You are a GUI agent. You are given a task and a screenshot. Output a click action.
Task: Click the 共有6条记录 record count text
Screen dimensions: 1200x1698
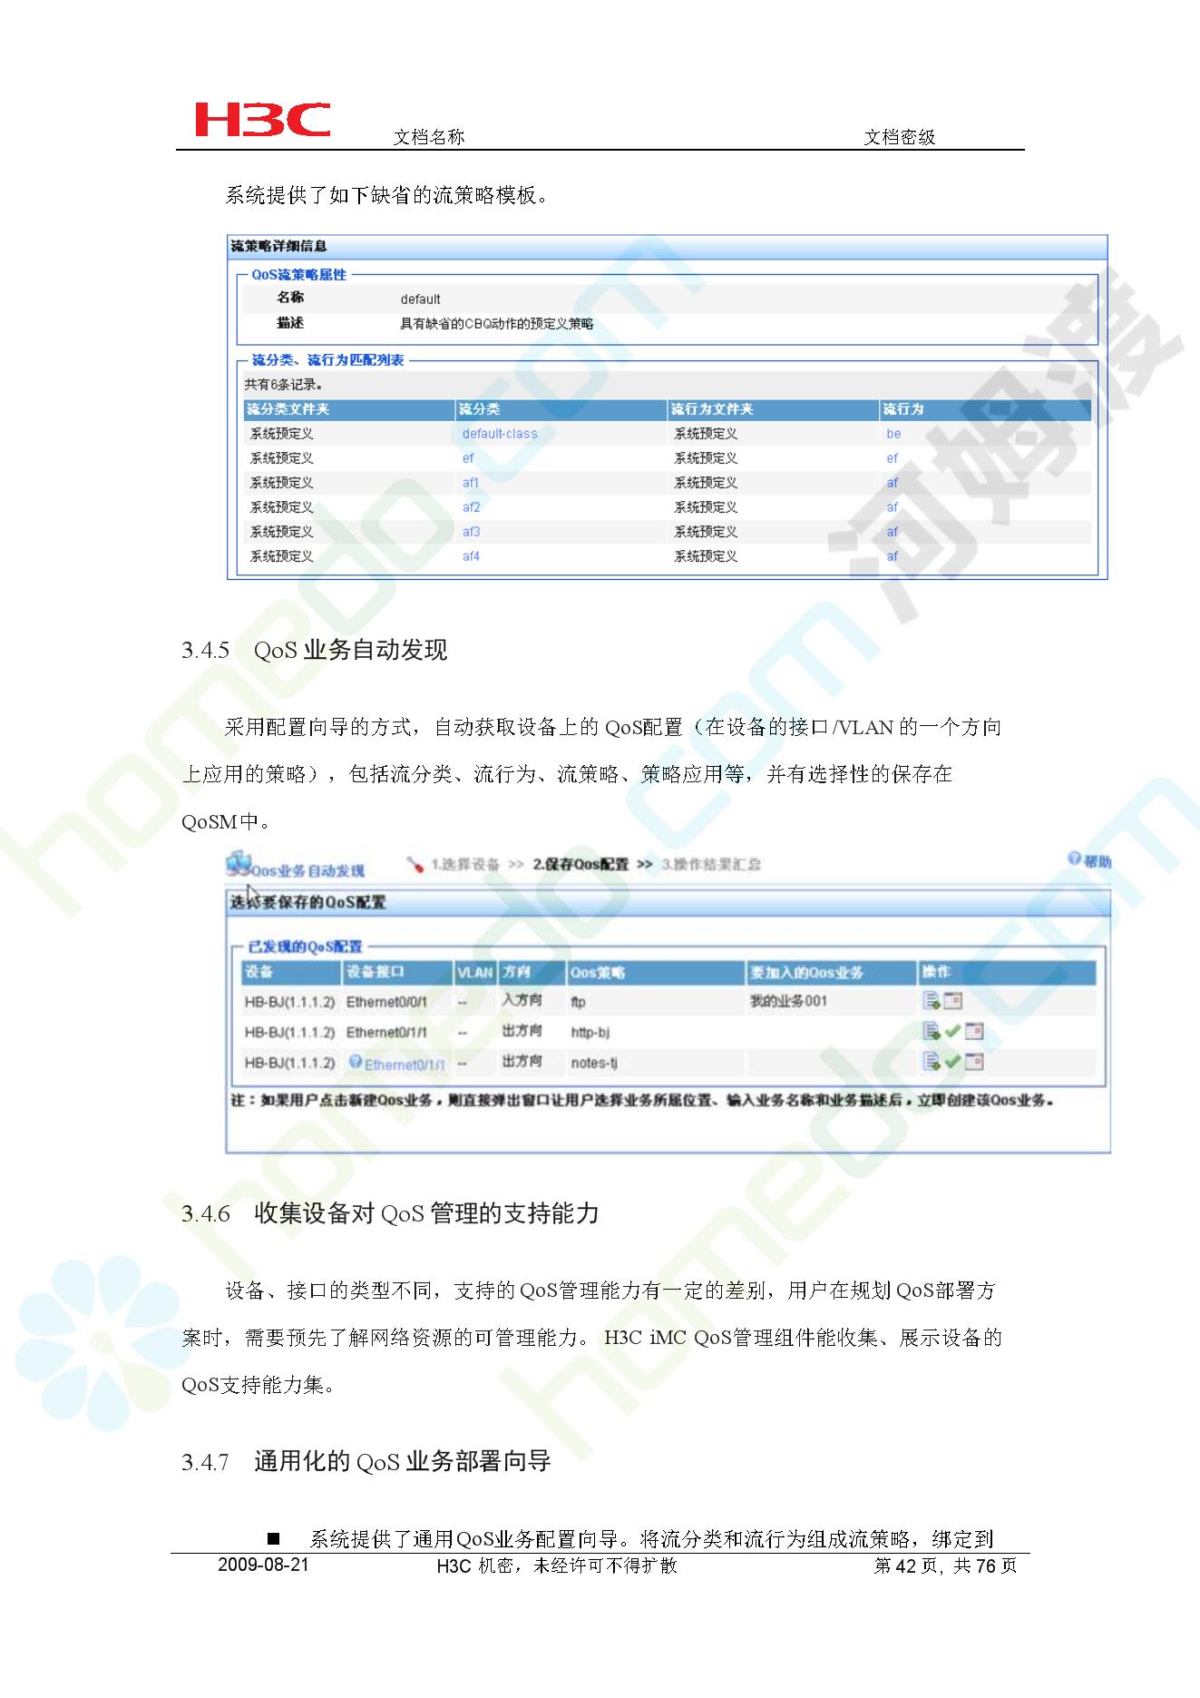(284, 384)
